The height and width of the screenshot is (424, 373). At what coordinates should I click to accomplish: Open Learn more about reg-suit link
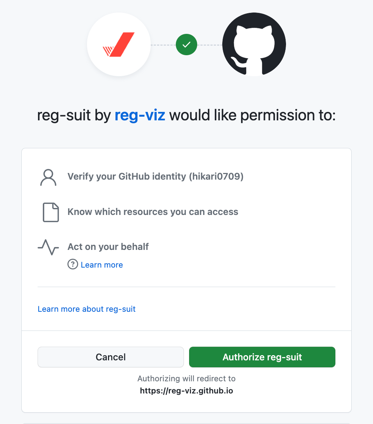point(87,309)
